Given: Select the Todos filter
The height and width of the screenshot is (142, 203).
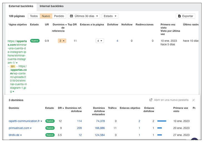Looking at the screenshot, I should click(34, 16).
